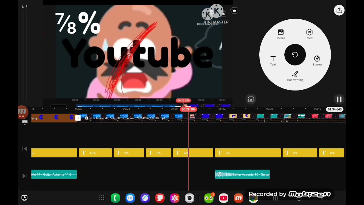The image size is (364, 205).
Task: Pause the video preview
Action: [x=339, y=99]
